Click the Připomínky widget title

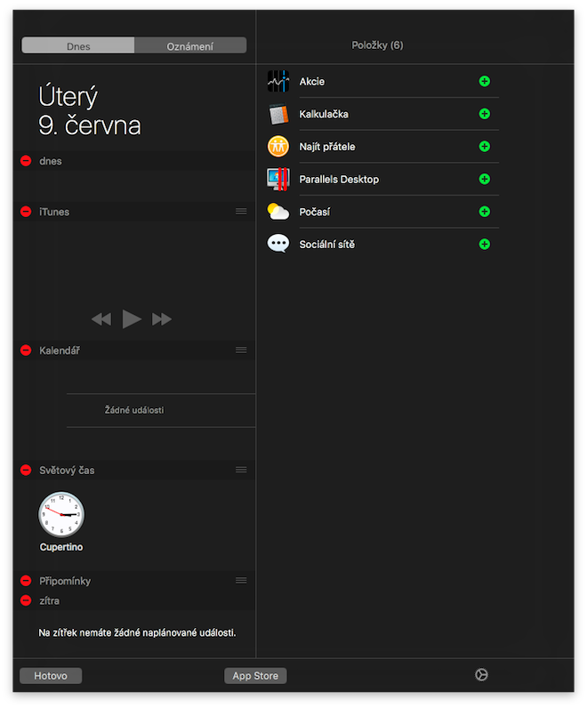tap(65, 581)
